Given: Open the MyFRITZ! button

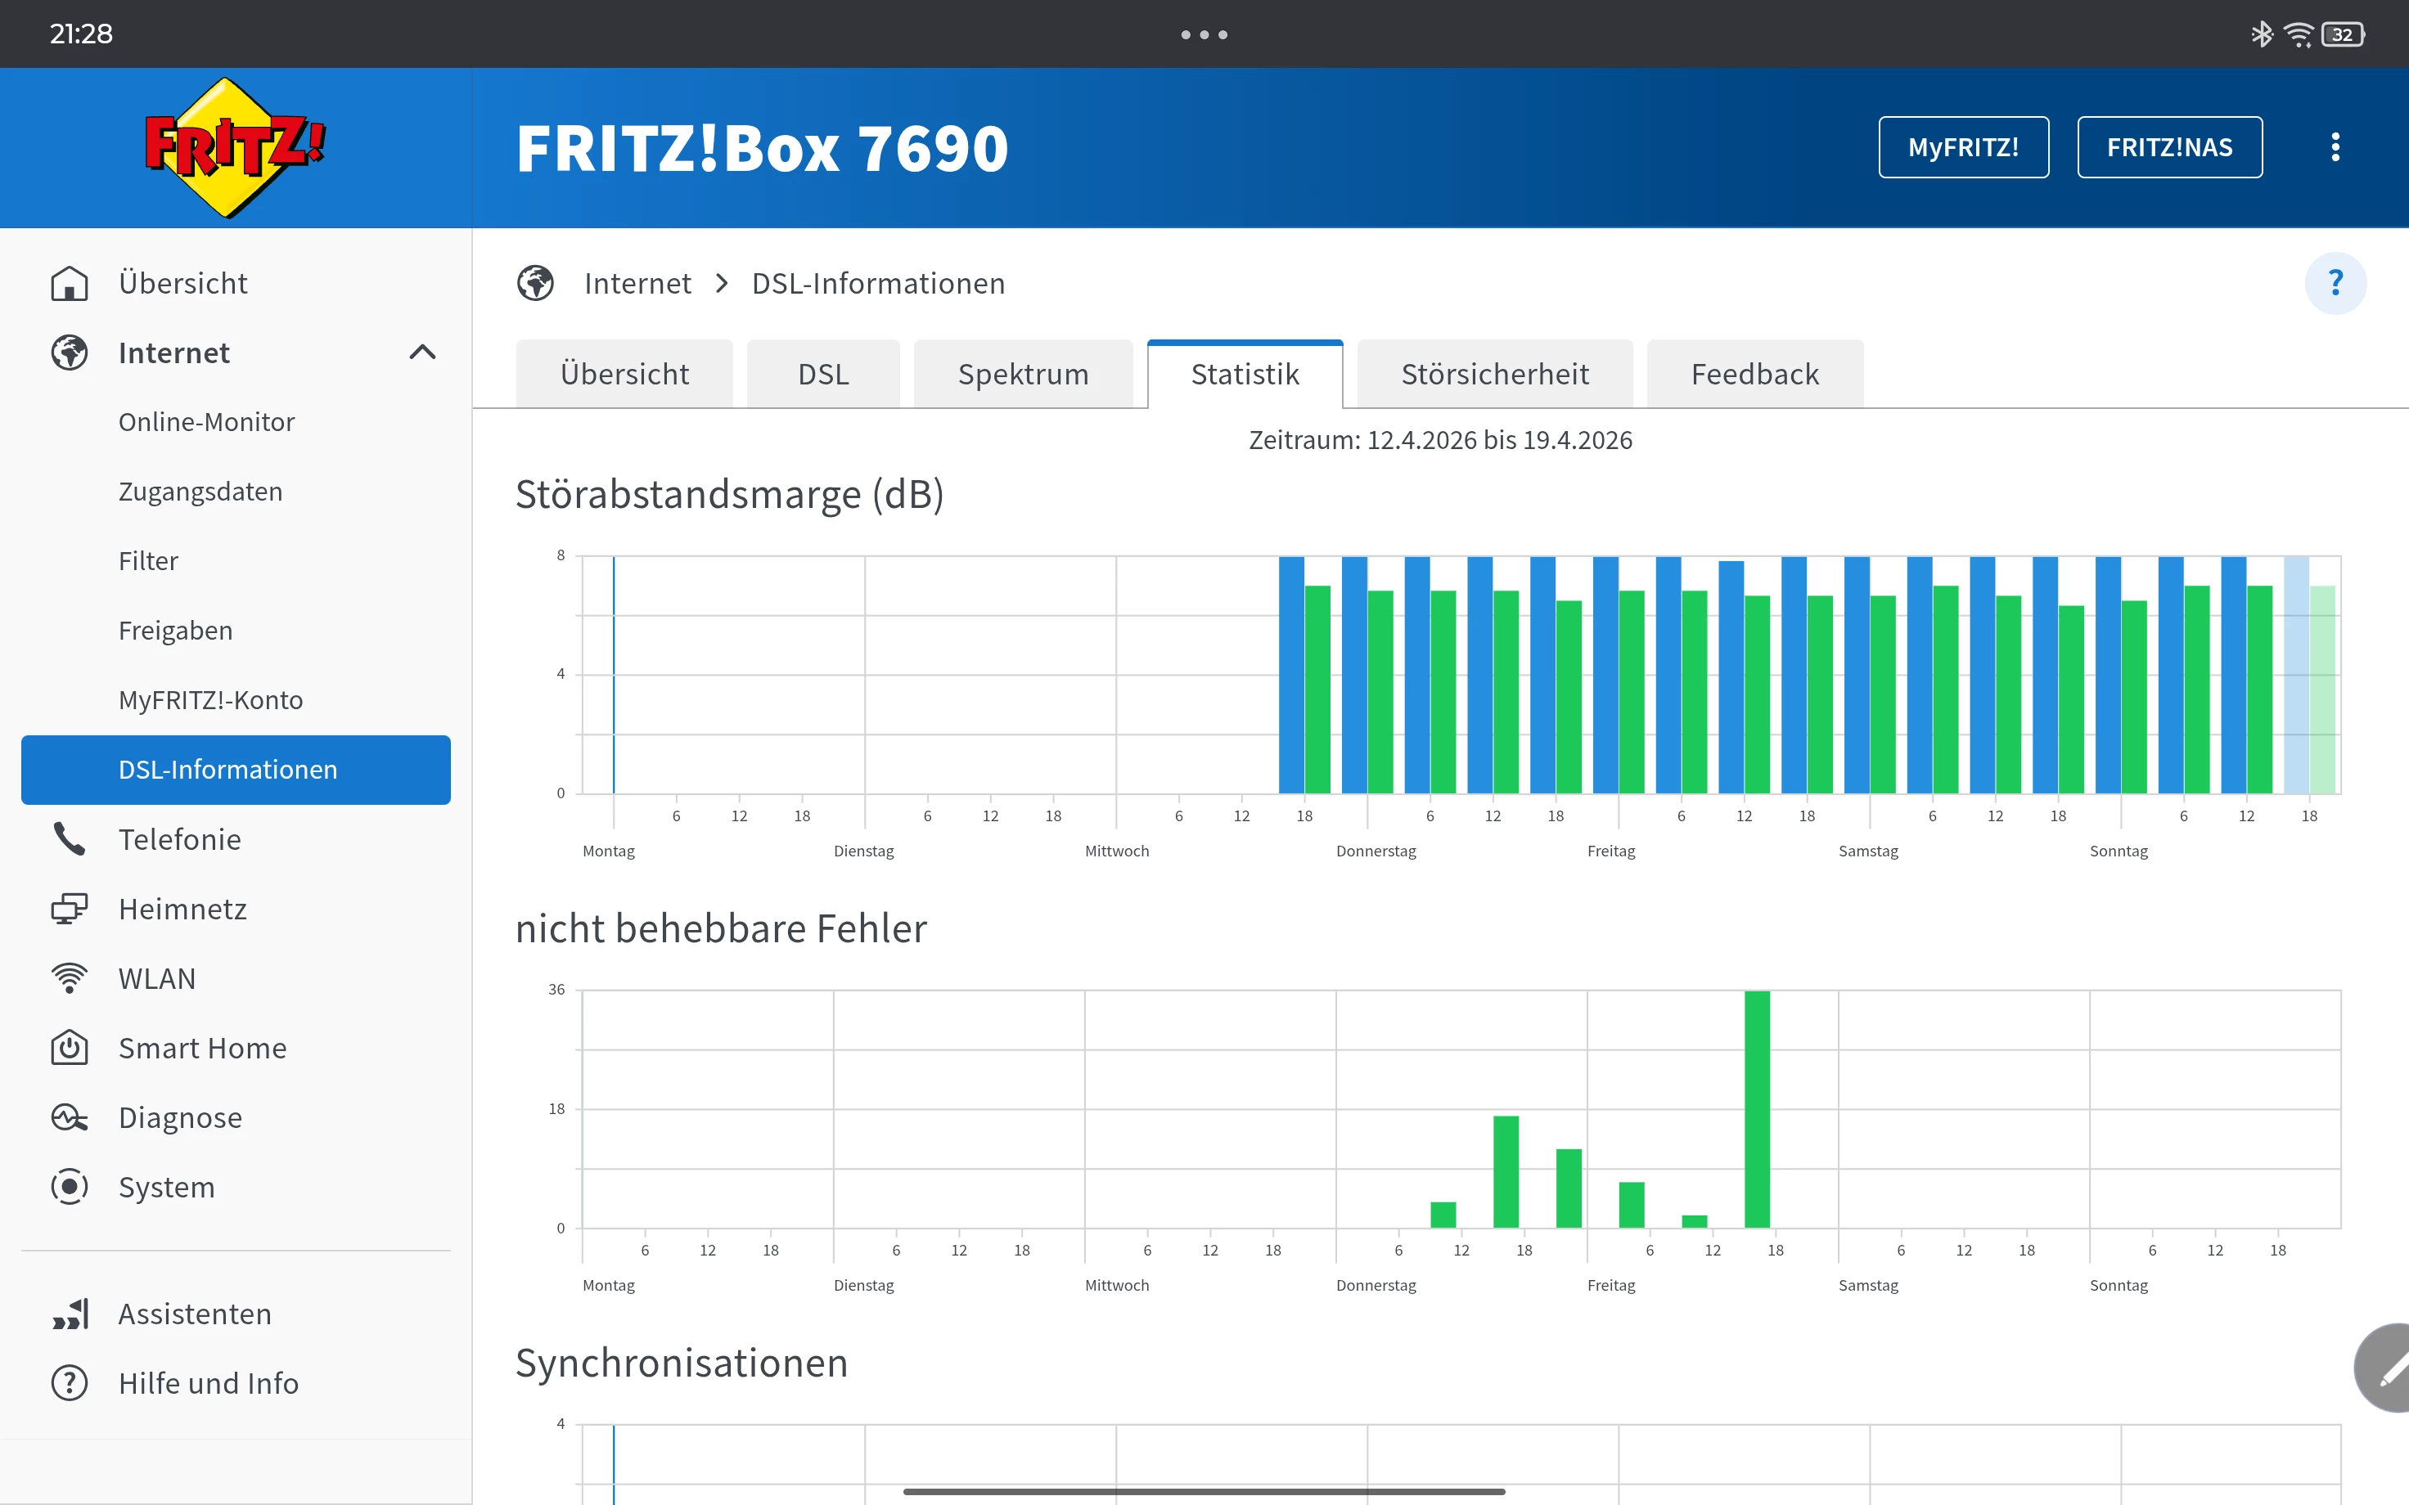Looking at the screenshot, I should (x=1963, y=147).
